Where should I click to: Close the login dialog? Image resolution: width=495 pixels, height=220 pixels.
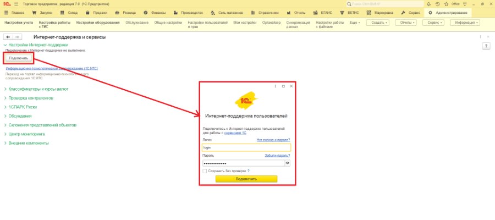pos(291,86)
